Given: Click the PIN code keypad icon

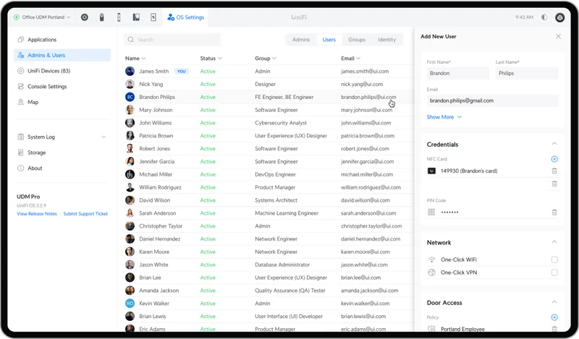Looking at the screenshot, I should point(431,212).
